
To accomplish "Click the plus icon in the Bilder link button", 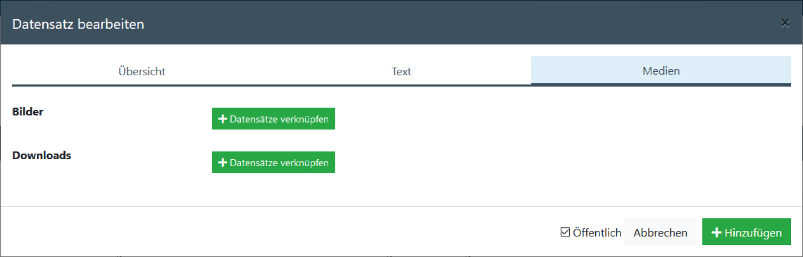I will click(x=223, y=119).
